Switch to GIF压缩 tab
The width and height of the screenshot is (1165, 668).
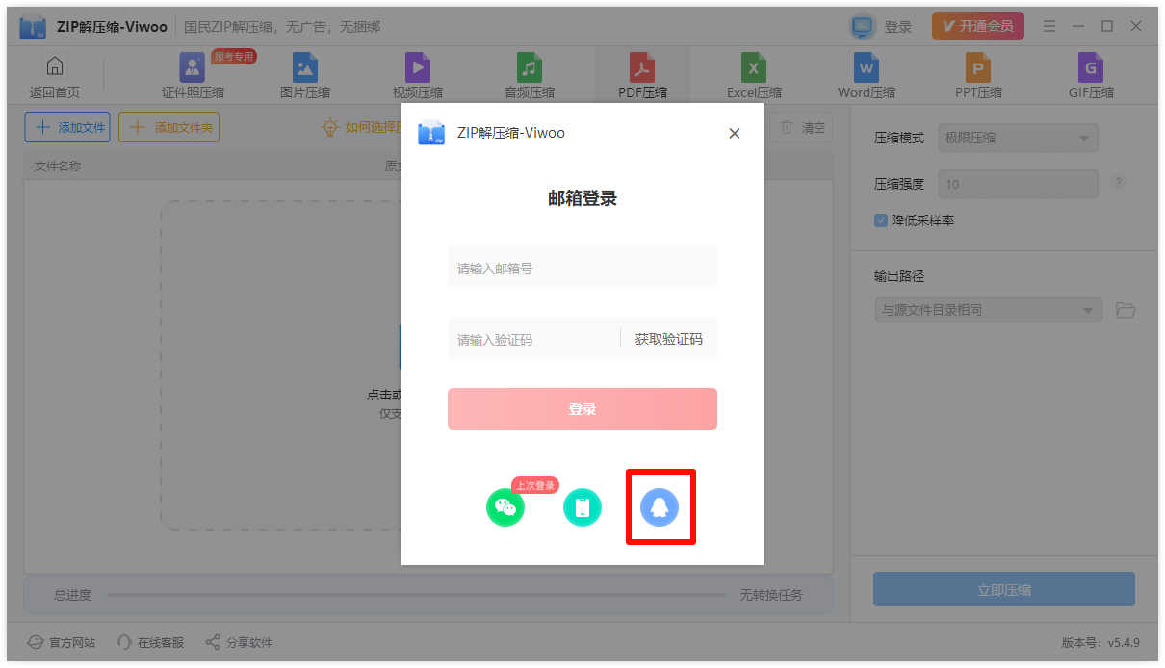pyautogui.click(x=1091, y=77)
